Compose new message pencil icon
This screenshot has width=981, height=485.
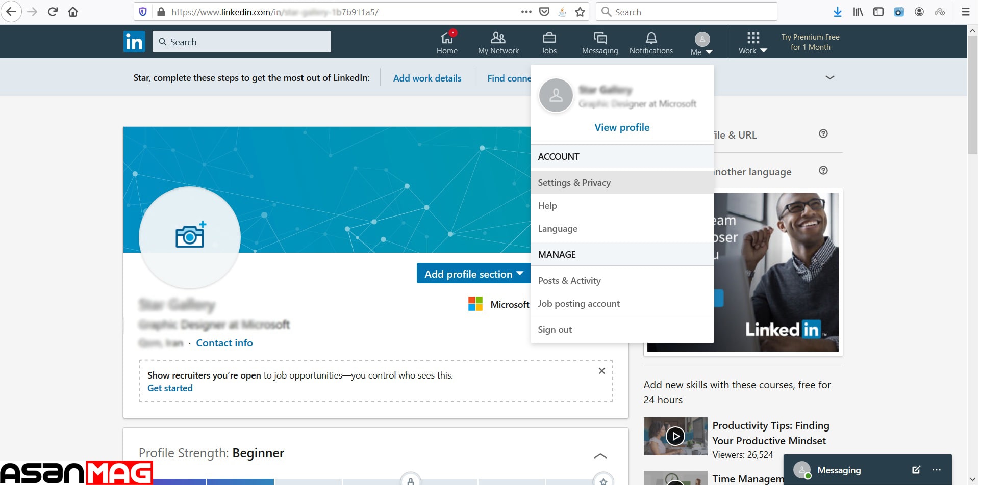click(x=916, y=470)
